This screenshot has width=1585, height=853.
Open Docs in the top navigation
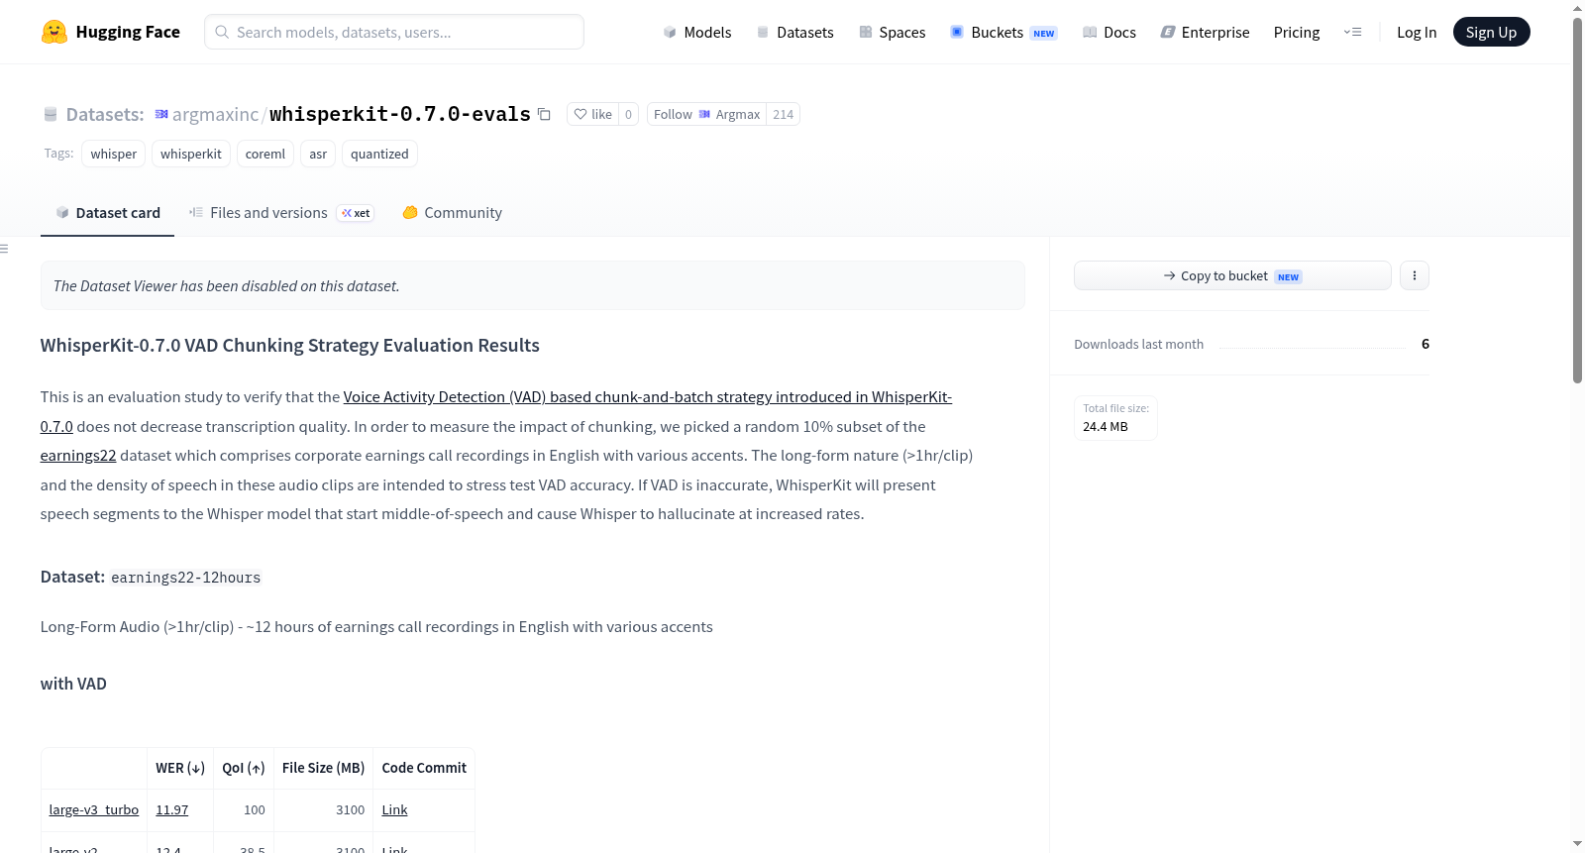[x=1109, y=32]
